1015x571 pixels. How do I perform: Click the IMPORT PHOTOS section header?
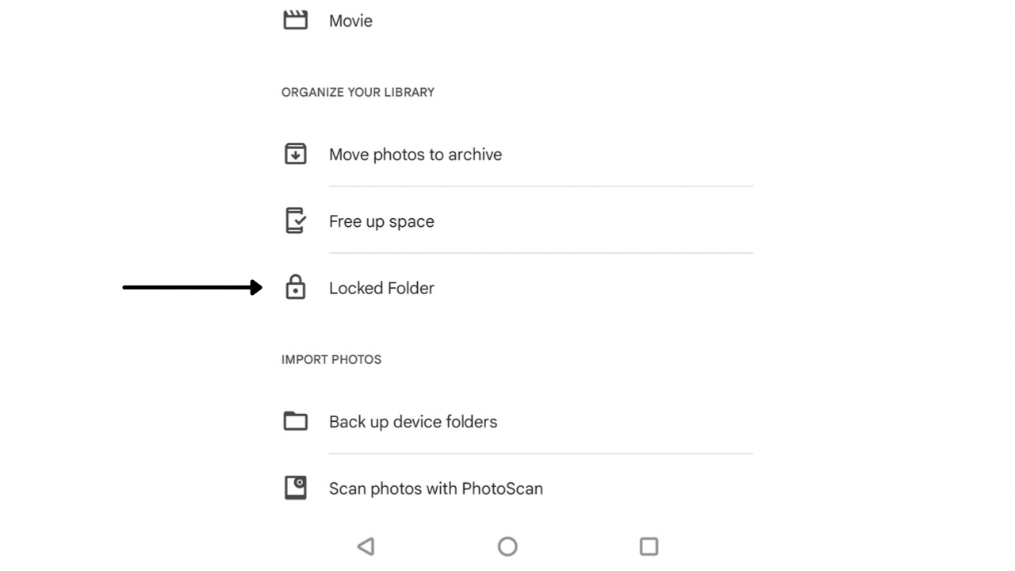pyautogui.click(x=331, y=359)
